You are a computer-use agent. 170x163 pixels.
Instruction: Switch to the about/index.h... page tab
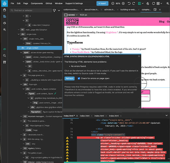[x=92, y=10]
